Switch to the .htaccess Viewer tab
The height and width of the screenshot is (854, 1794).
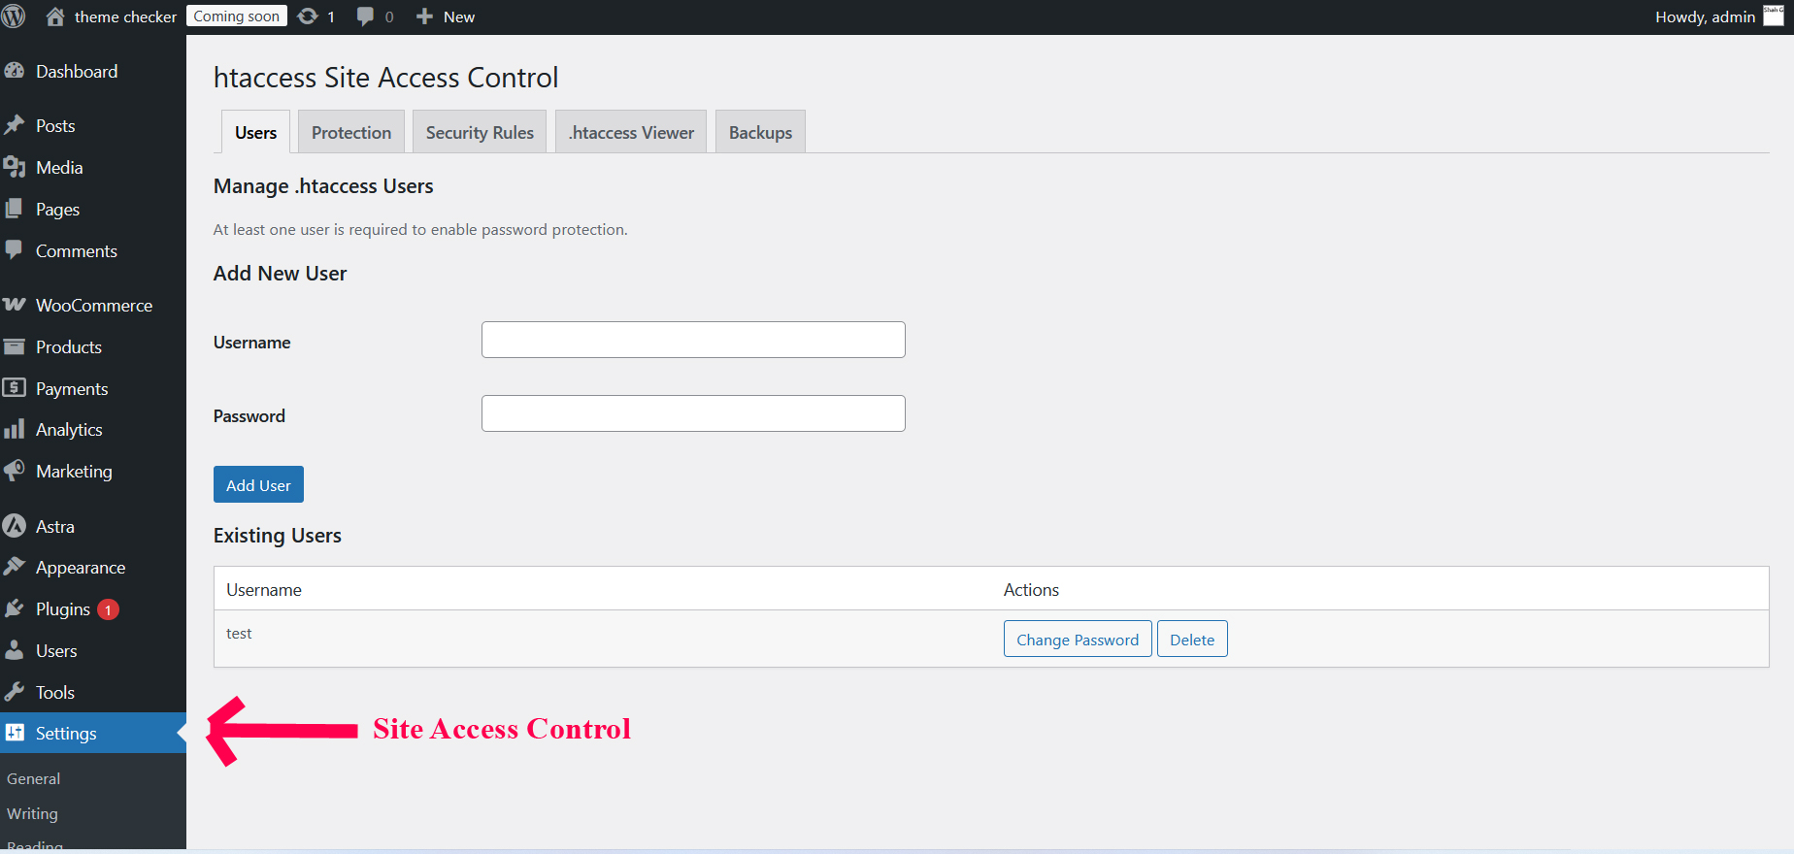coord(631,133)
